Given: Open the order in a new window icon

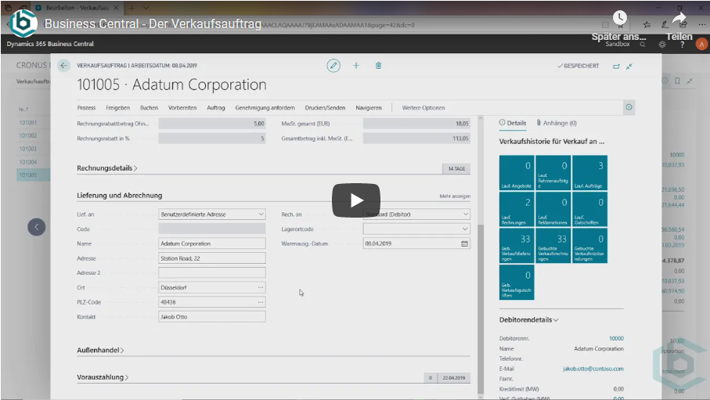Looking at the screenshot, I should click(616, 67).
